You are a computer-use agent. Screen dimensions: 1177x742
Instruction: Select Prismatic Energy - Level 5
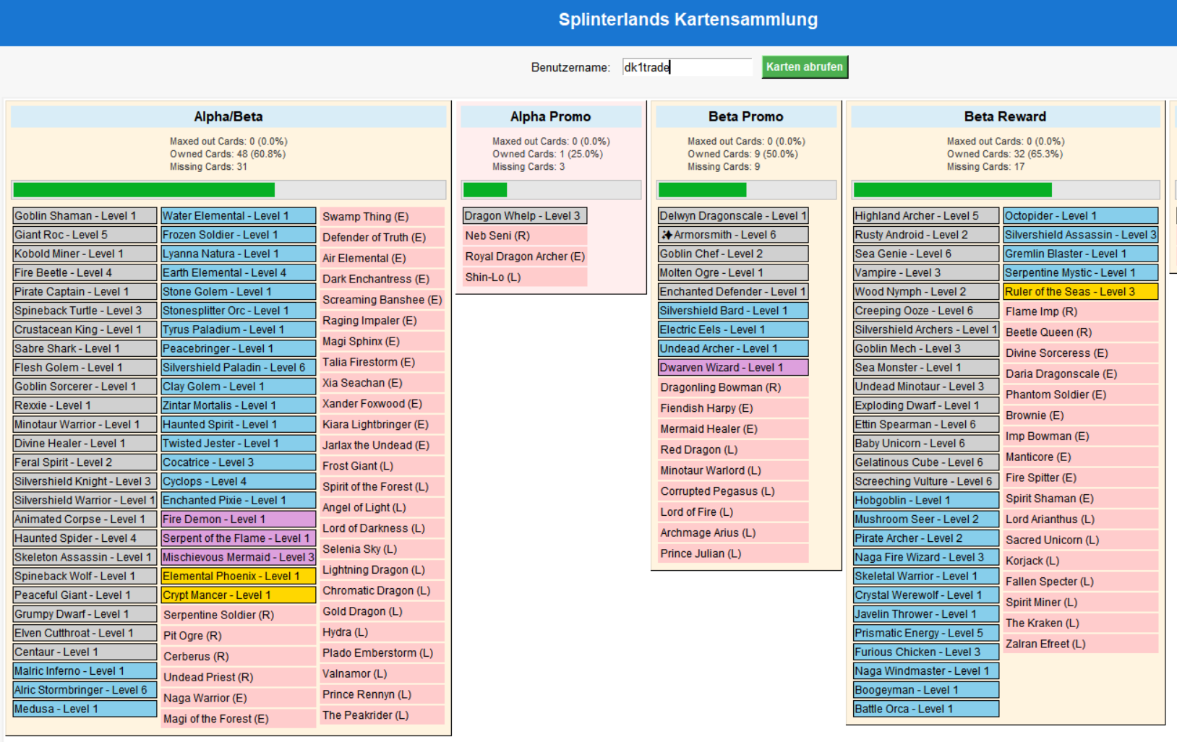tap(926, 633)
